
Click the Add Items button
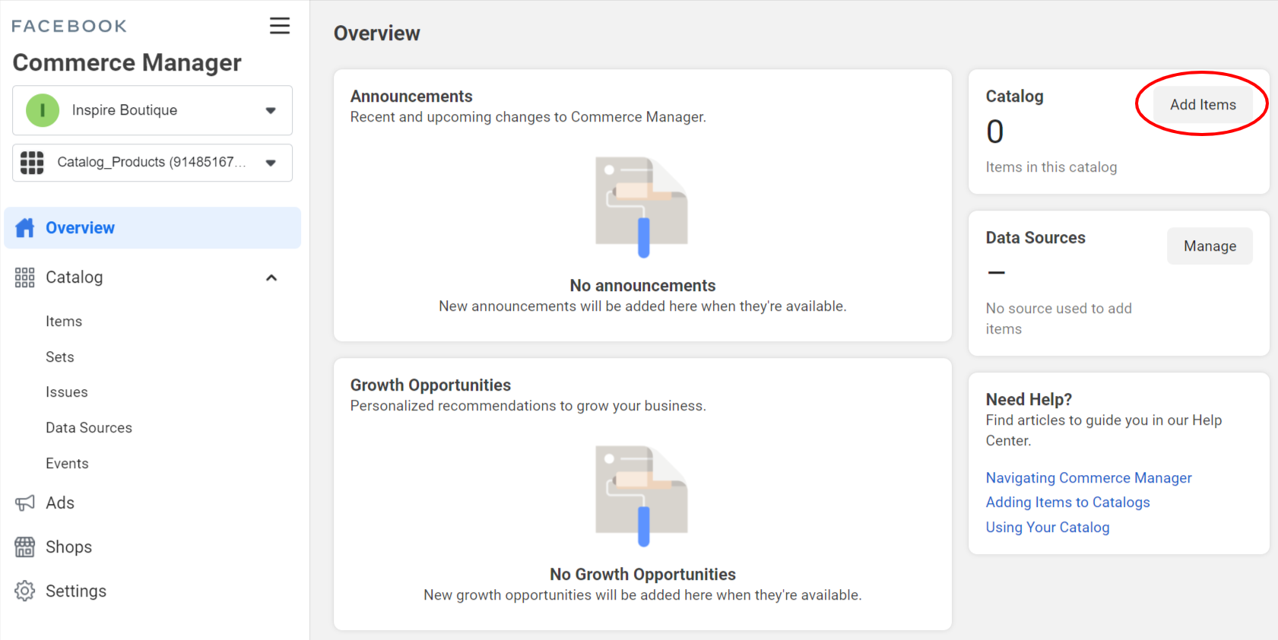(1203, 105)
